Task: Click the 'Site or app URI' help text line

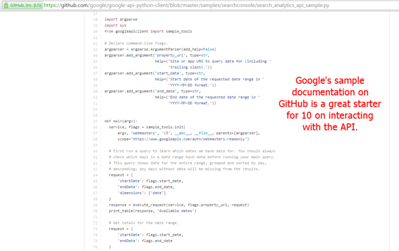Action: (213, 61)
